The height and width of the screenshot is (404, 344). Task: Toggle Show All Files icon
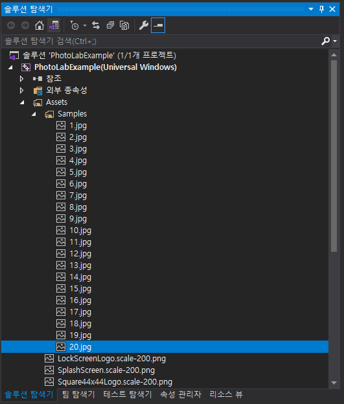click(x=124, y=25)
